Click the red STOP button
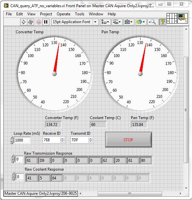The image size is (192, 200). 129,140
